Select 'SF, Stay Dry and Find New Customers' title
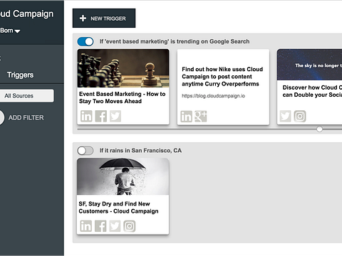The height and width of the screenshot is (256, 342). [x=118, y=208]
